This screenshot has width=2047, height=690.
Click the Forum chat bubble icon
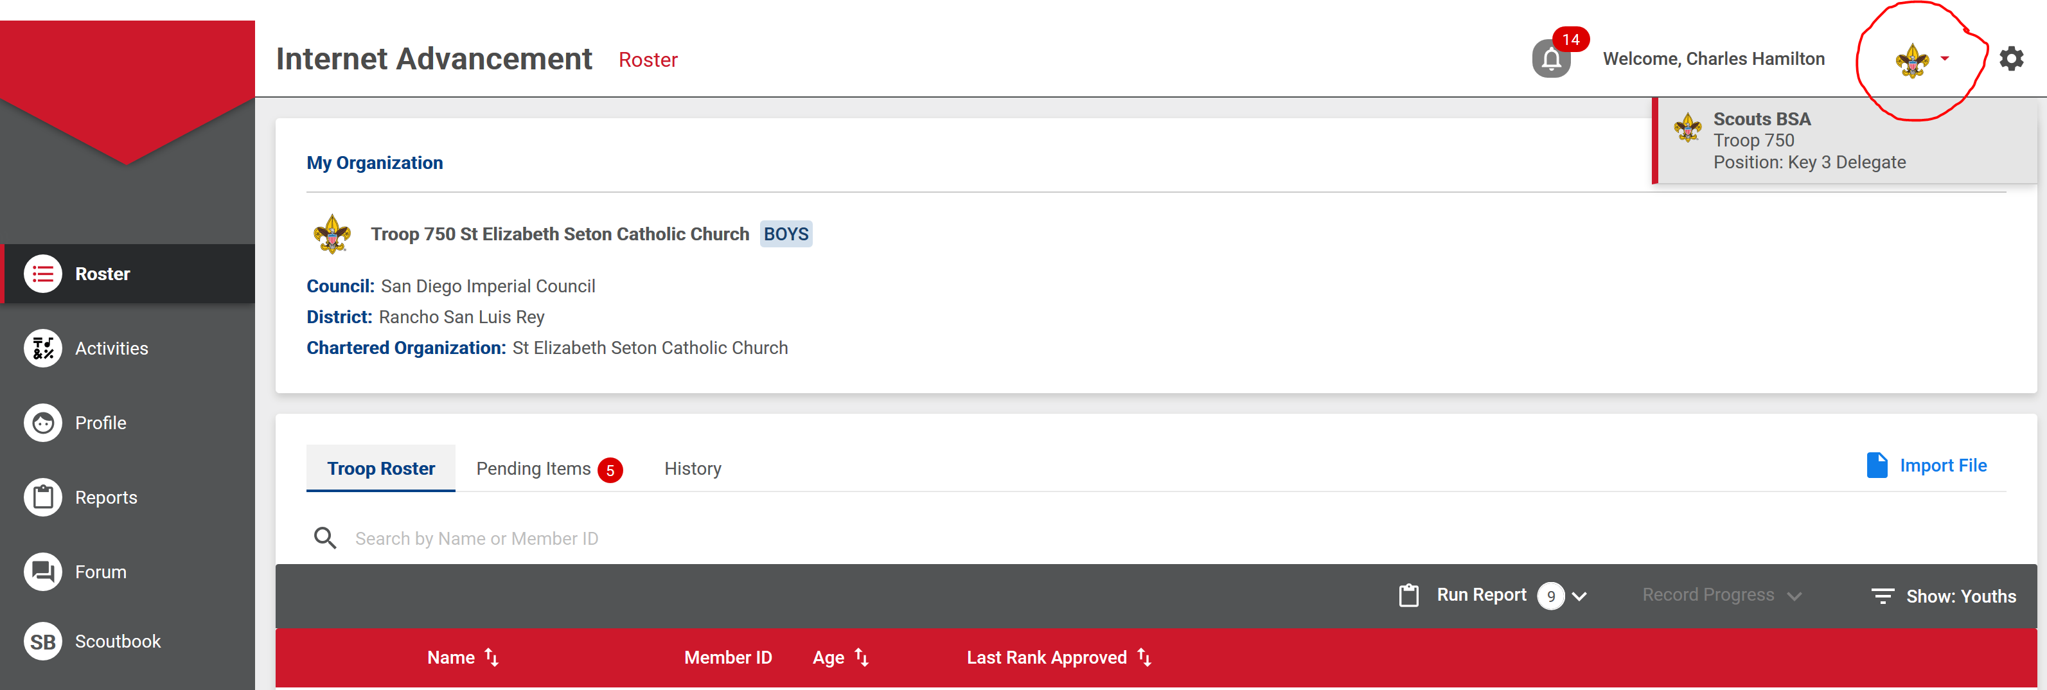[x=43, y=572]
